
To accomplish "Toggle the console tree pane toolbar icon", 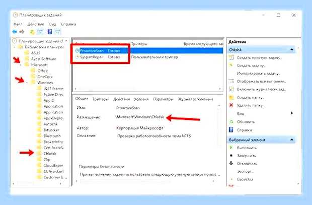I will [40, 32].
